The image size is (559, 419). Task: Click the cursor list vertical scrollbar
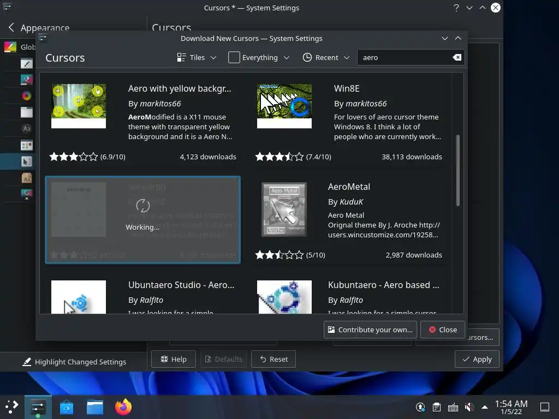pyautogui.click(x=458, y=170)
